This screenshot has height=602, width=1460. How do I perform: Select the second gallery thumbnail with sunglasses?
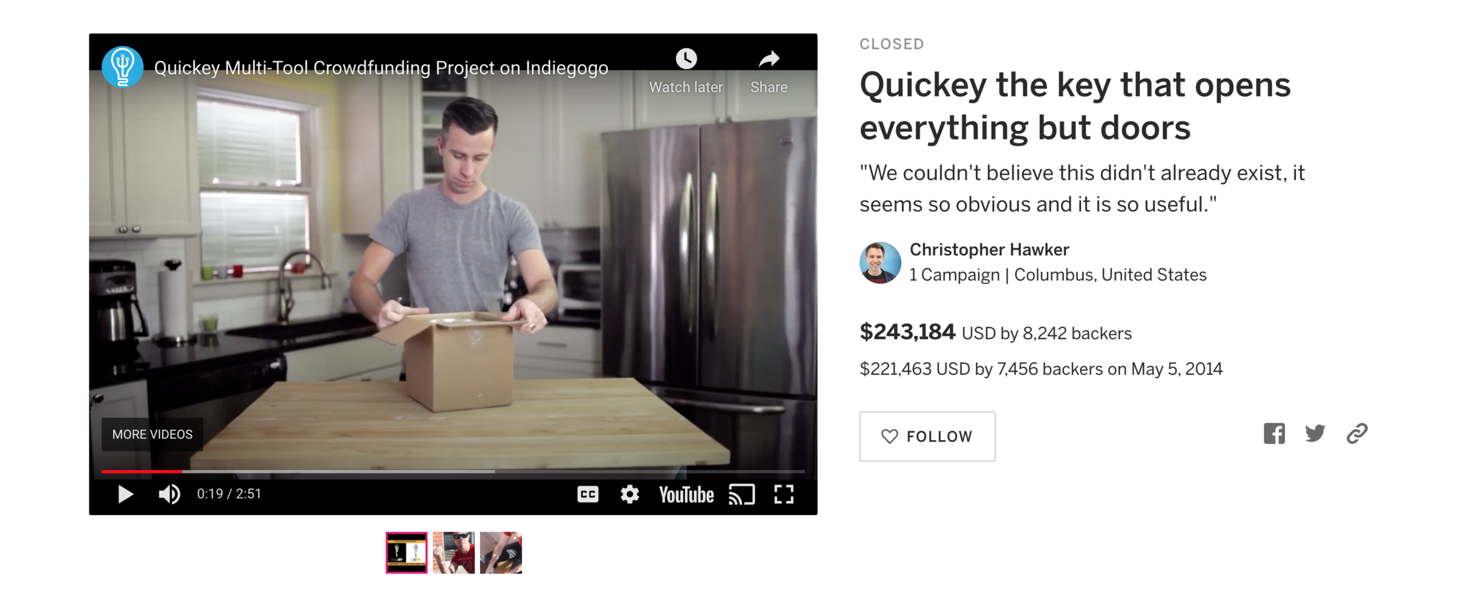pyautogui.click(x=454, y=553)
